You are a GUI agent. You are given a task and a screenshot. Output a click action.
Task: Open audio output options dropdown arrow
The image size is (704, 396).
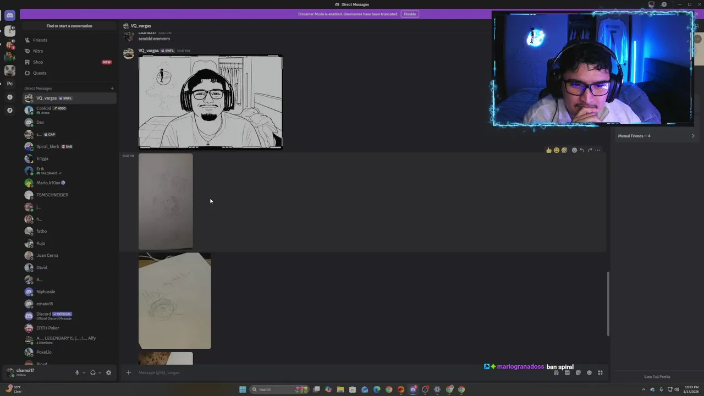[100, 372]
